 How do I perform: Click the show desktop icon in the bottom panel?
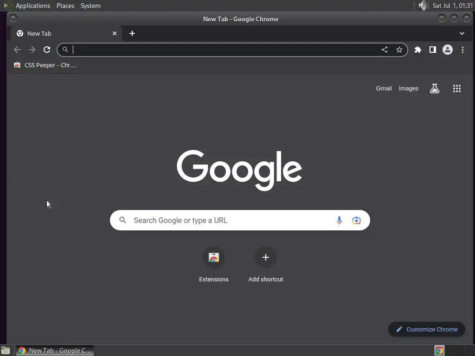click(6, 350)
